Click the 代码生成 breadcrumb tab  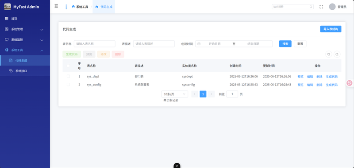coord(104,7)
